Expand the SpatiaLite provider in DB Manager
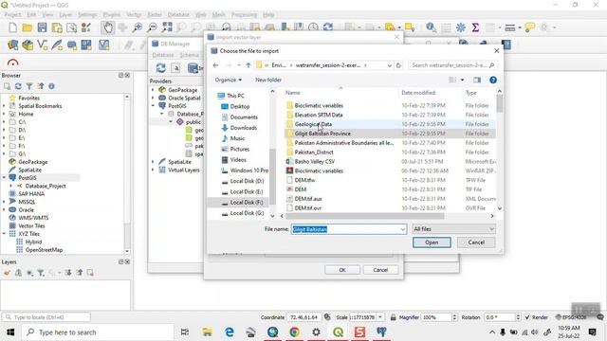607x341 pixels. [x=153, y=162]
